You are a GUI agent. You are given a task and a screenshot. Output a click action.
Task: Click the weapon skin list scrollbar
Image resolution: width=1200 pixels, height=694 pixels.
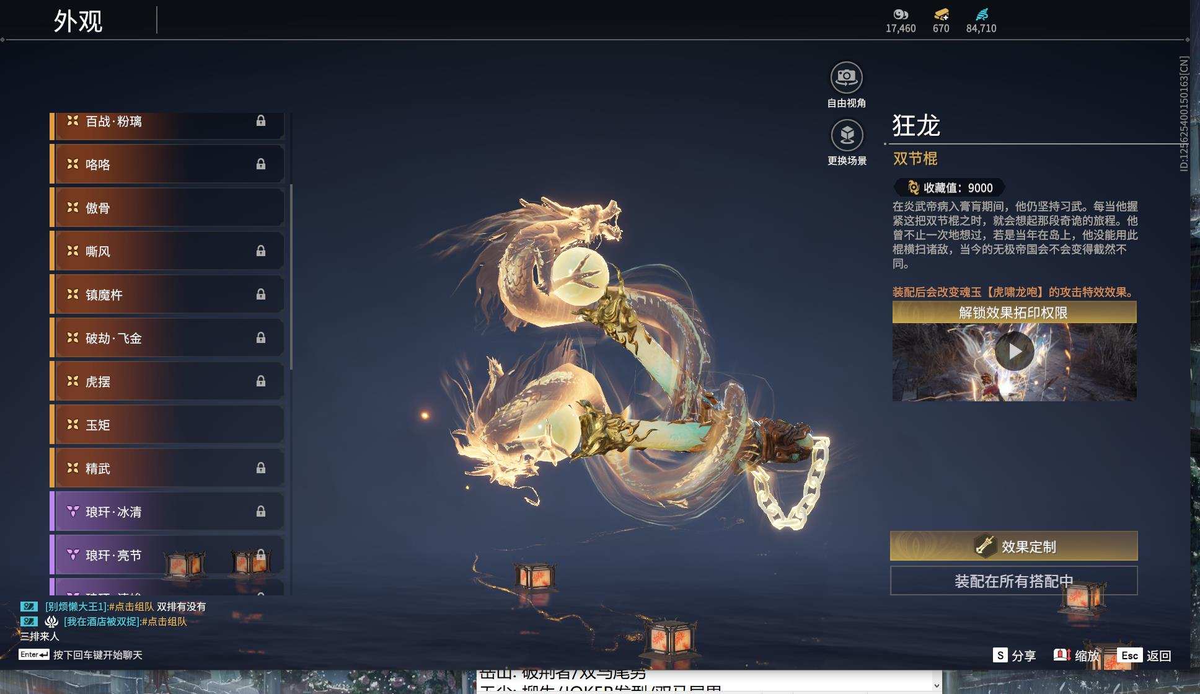coord(291,277)
